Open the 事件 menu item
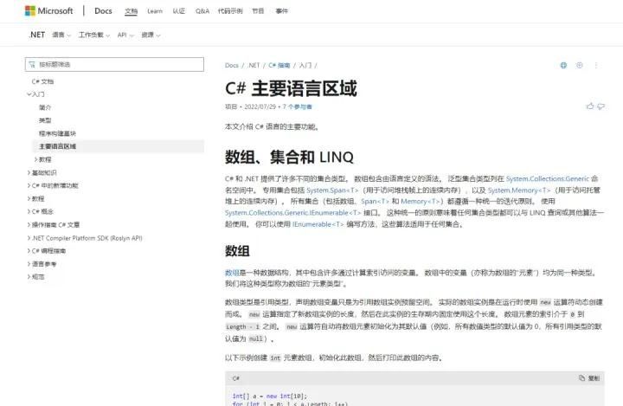The width and height of the screenshot is (623, 406). pos(282,11)
